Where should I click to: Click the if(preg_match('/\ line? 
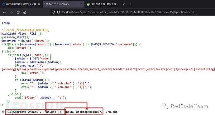(29, 66)
